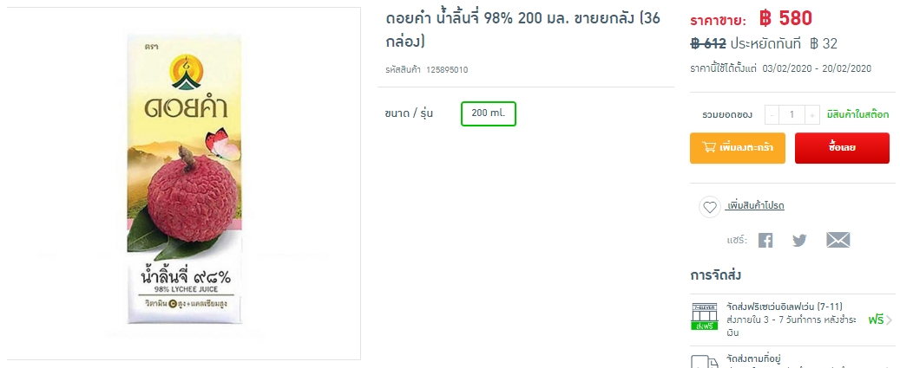Share product via email envelope icon
The height and width of the screenshot is (368, 900).
coord(838,241)
